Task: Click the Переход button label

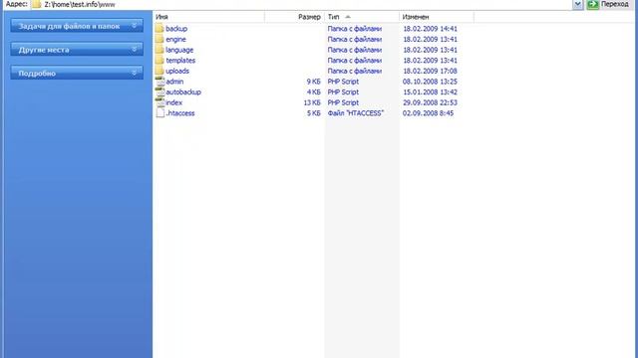Action: click(615, 4)
